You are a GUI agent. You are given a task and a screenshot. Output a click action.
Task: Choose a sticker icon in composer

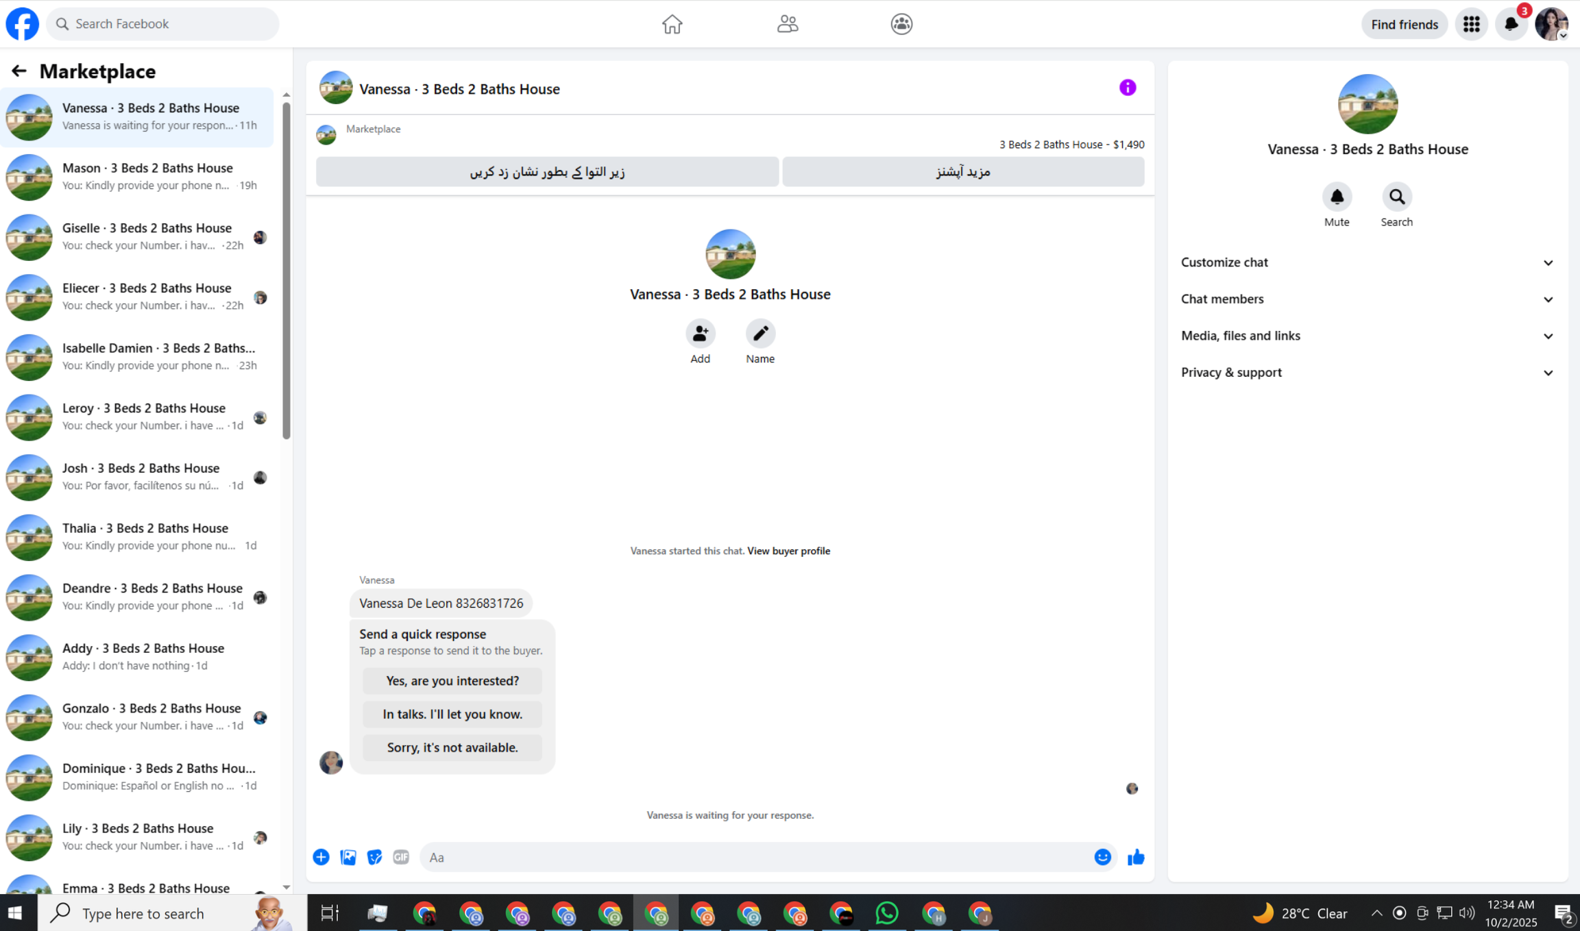(x=374, y=857)
